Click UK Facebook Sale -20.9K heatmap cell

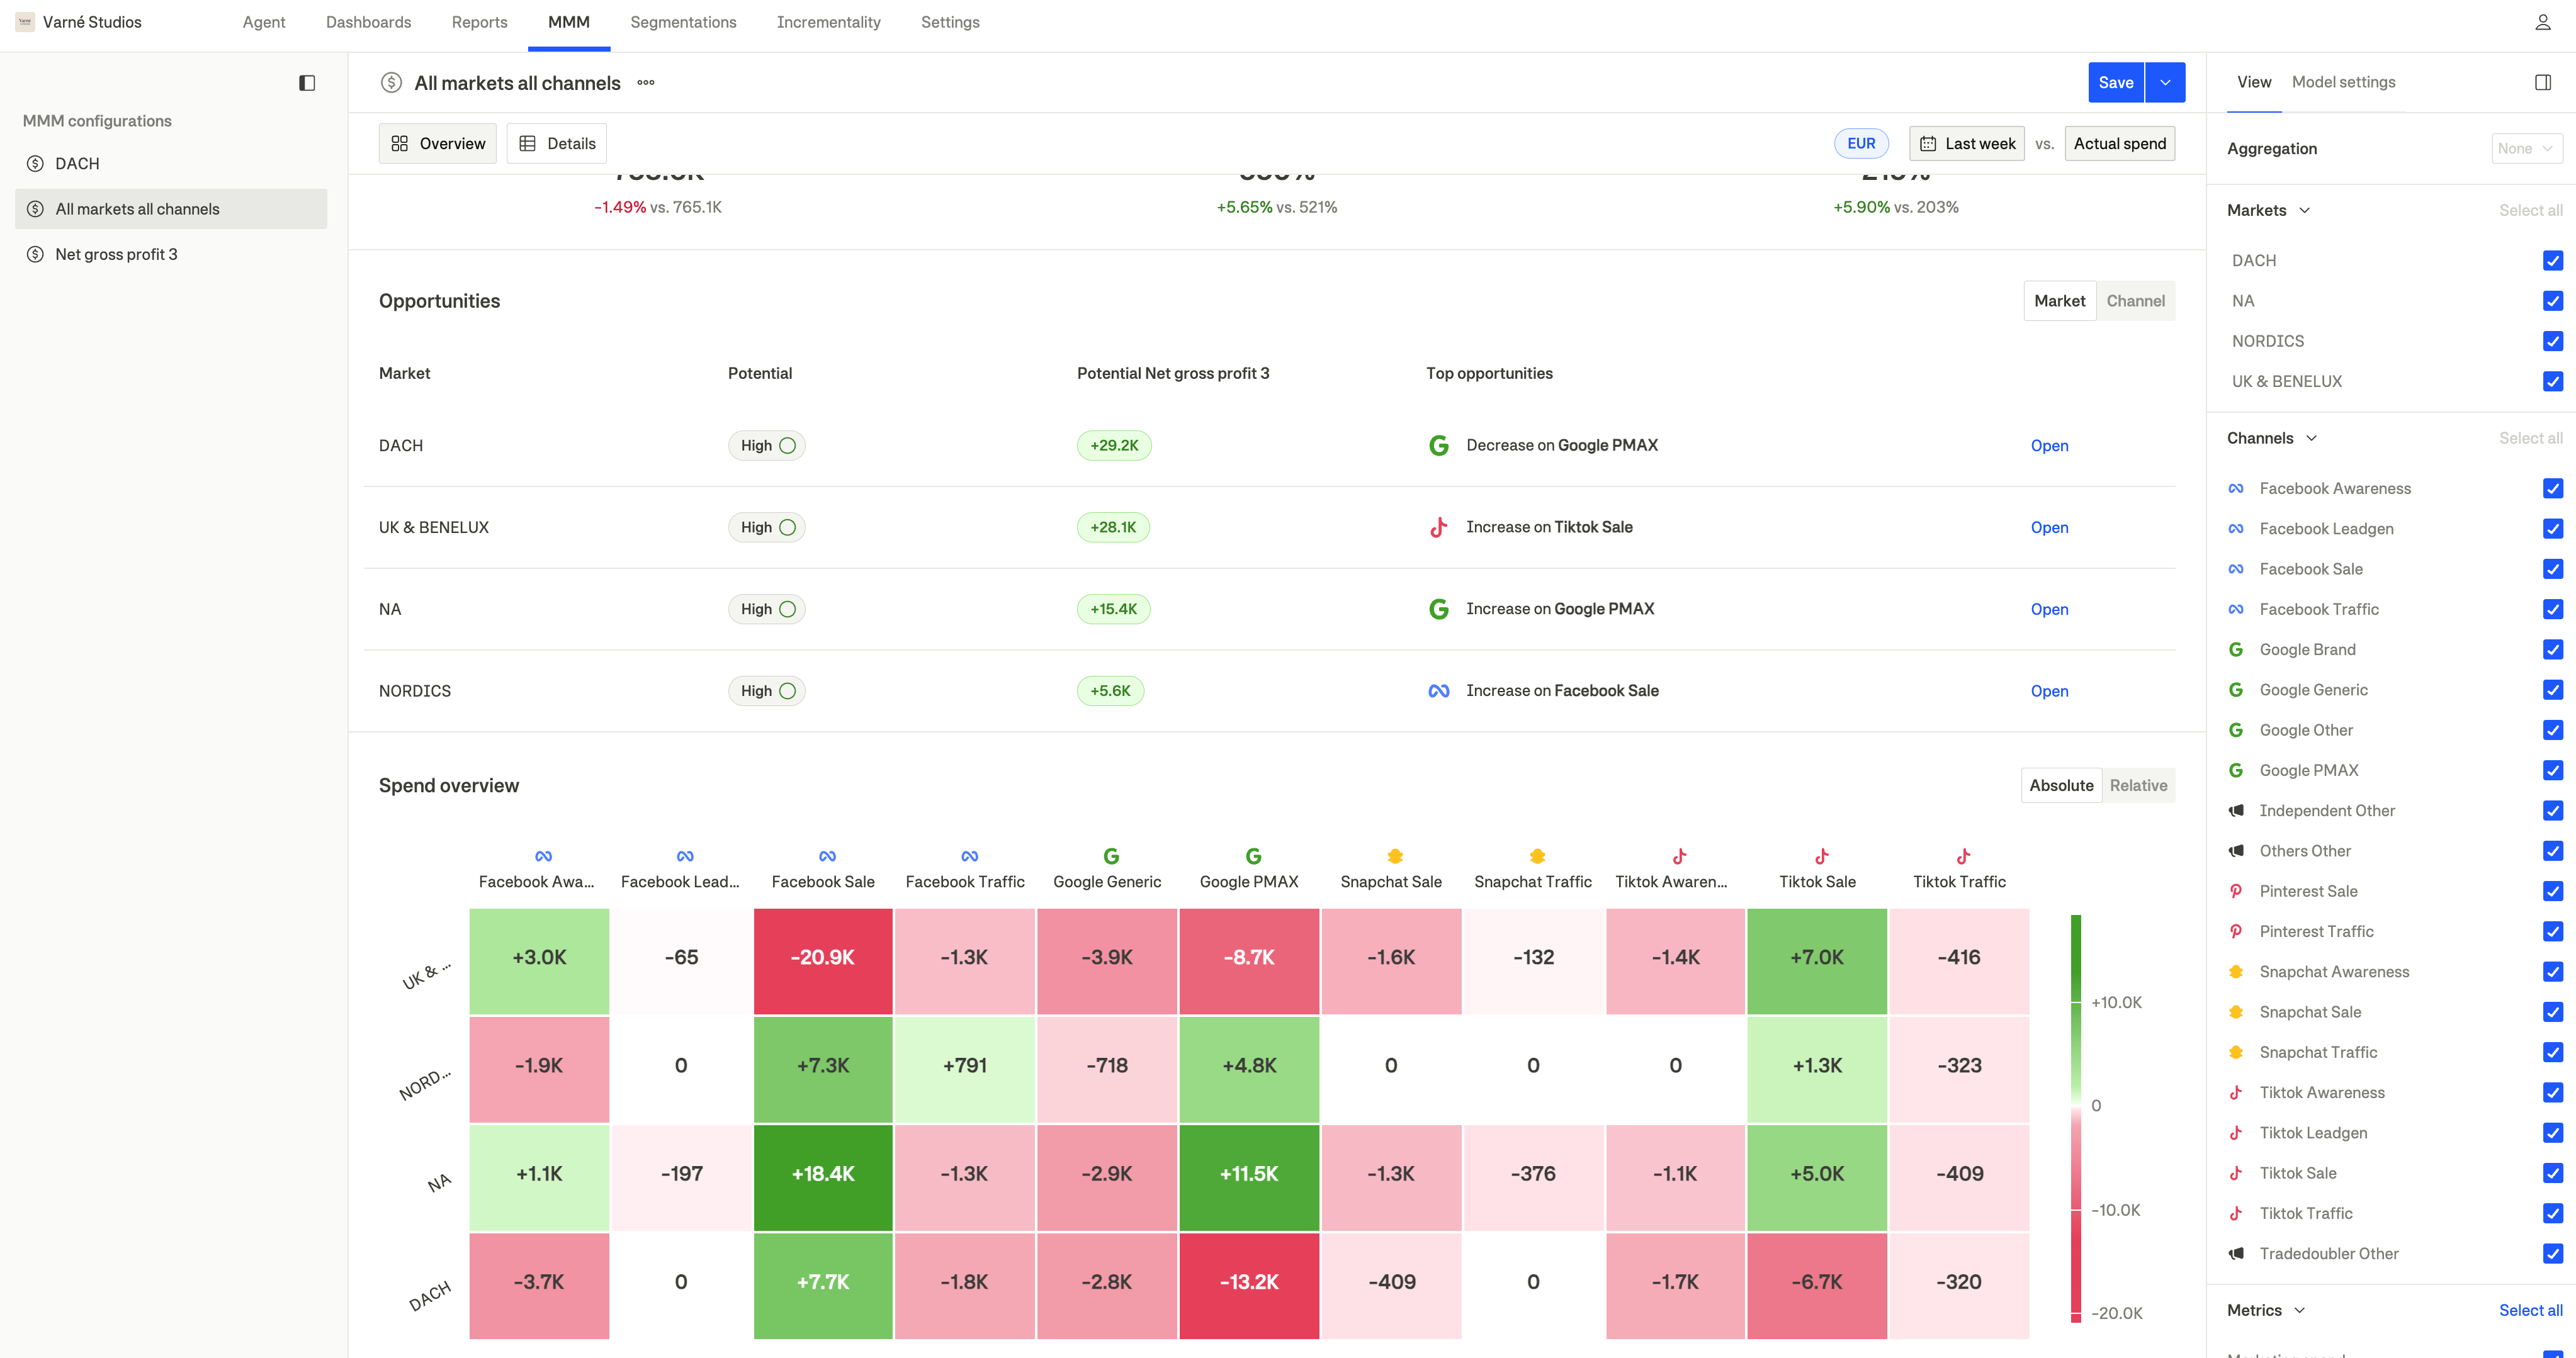point(823,962)
